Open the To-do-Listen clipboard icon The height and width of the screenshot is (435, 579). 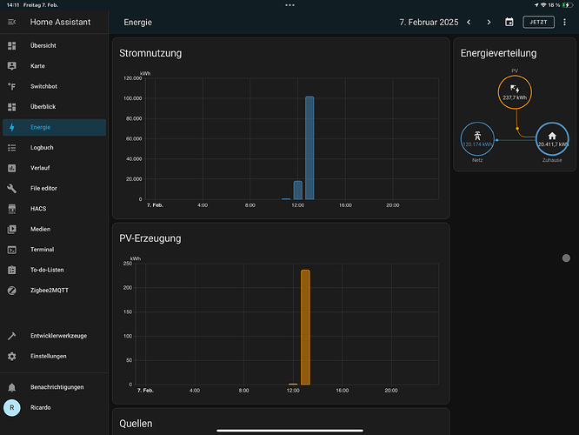[x=12, y=270]
